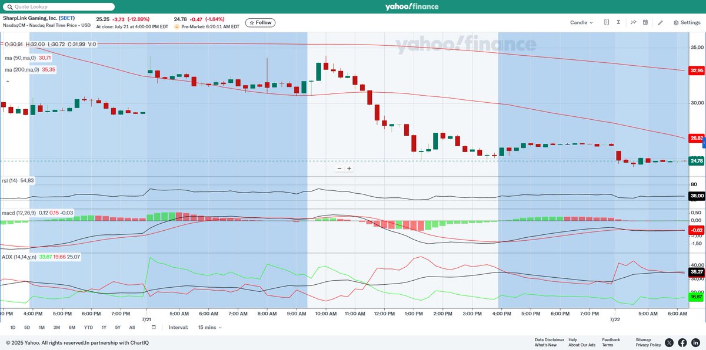Viewport: 706px width, 350px height.
Task: Select the 1D range
Action: [x=13, y=327]
